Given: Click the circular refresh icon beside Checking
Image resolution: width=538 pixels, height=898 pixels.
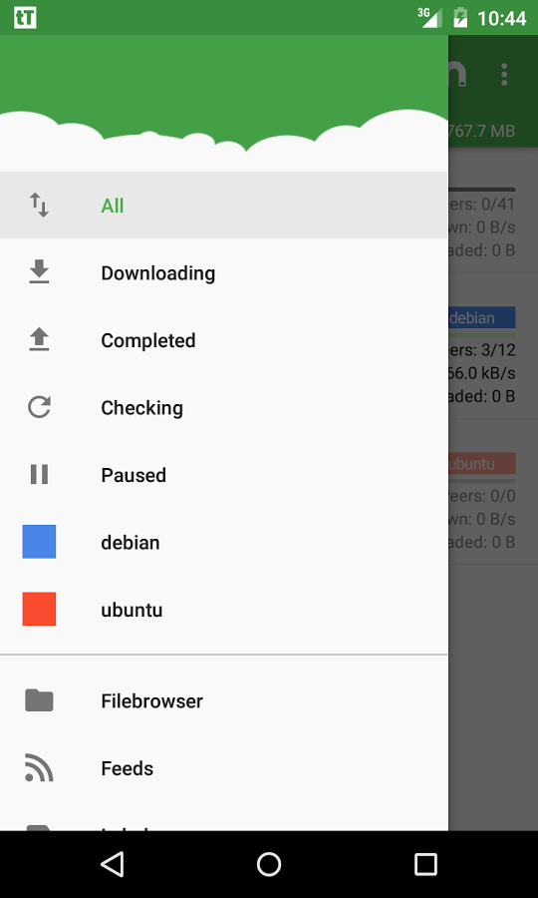Looking at the screenshot, I should tap(40, 407).
